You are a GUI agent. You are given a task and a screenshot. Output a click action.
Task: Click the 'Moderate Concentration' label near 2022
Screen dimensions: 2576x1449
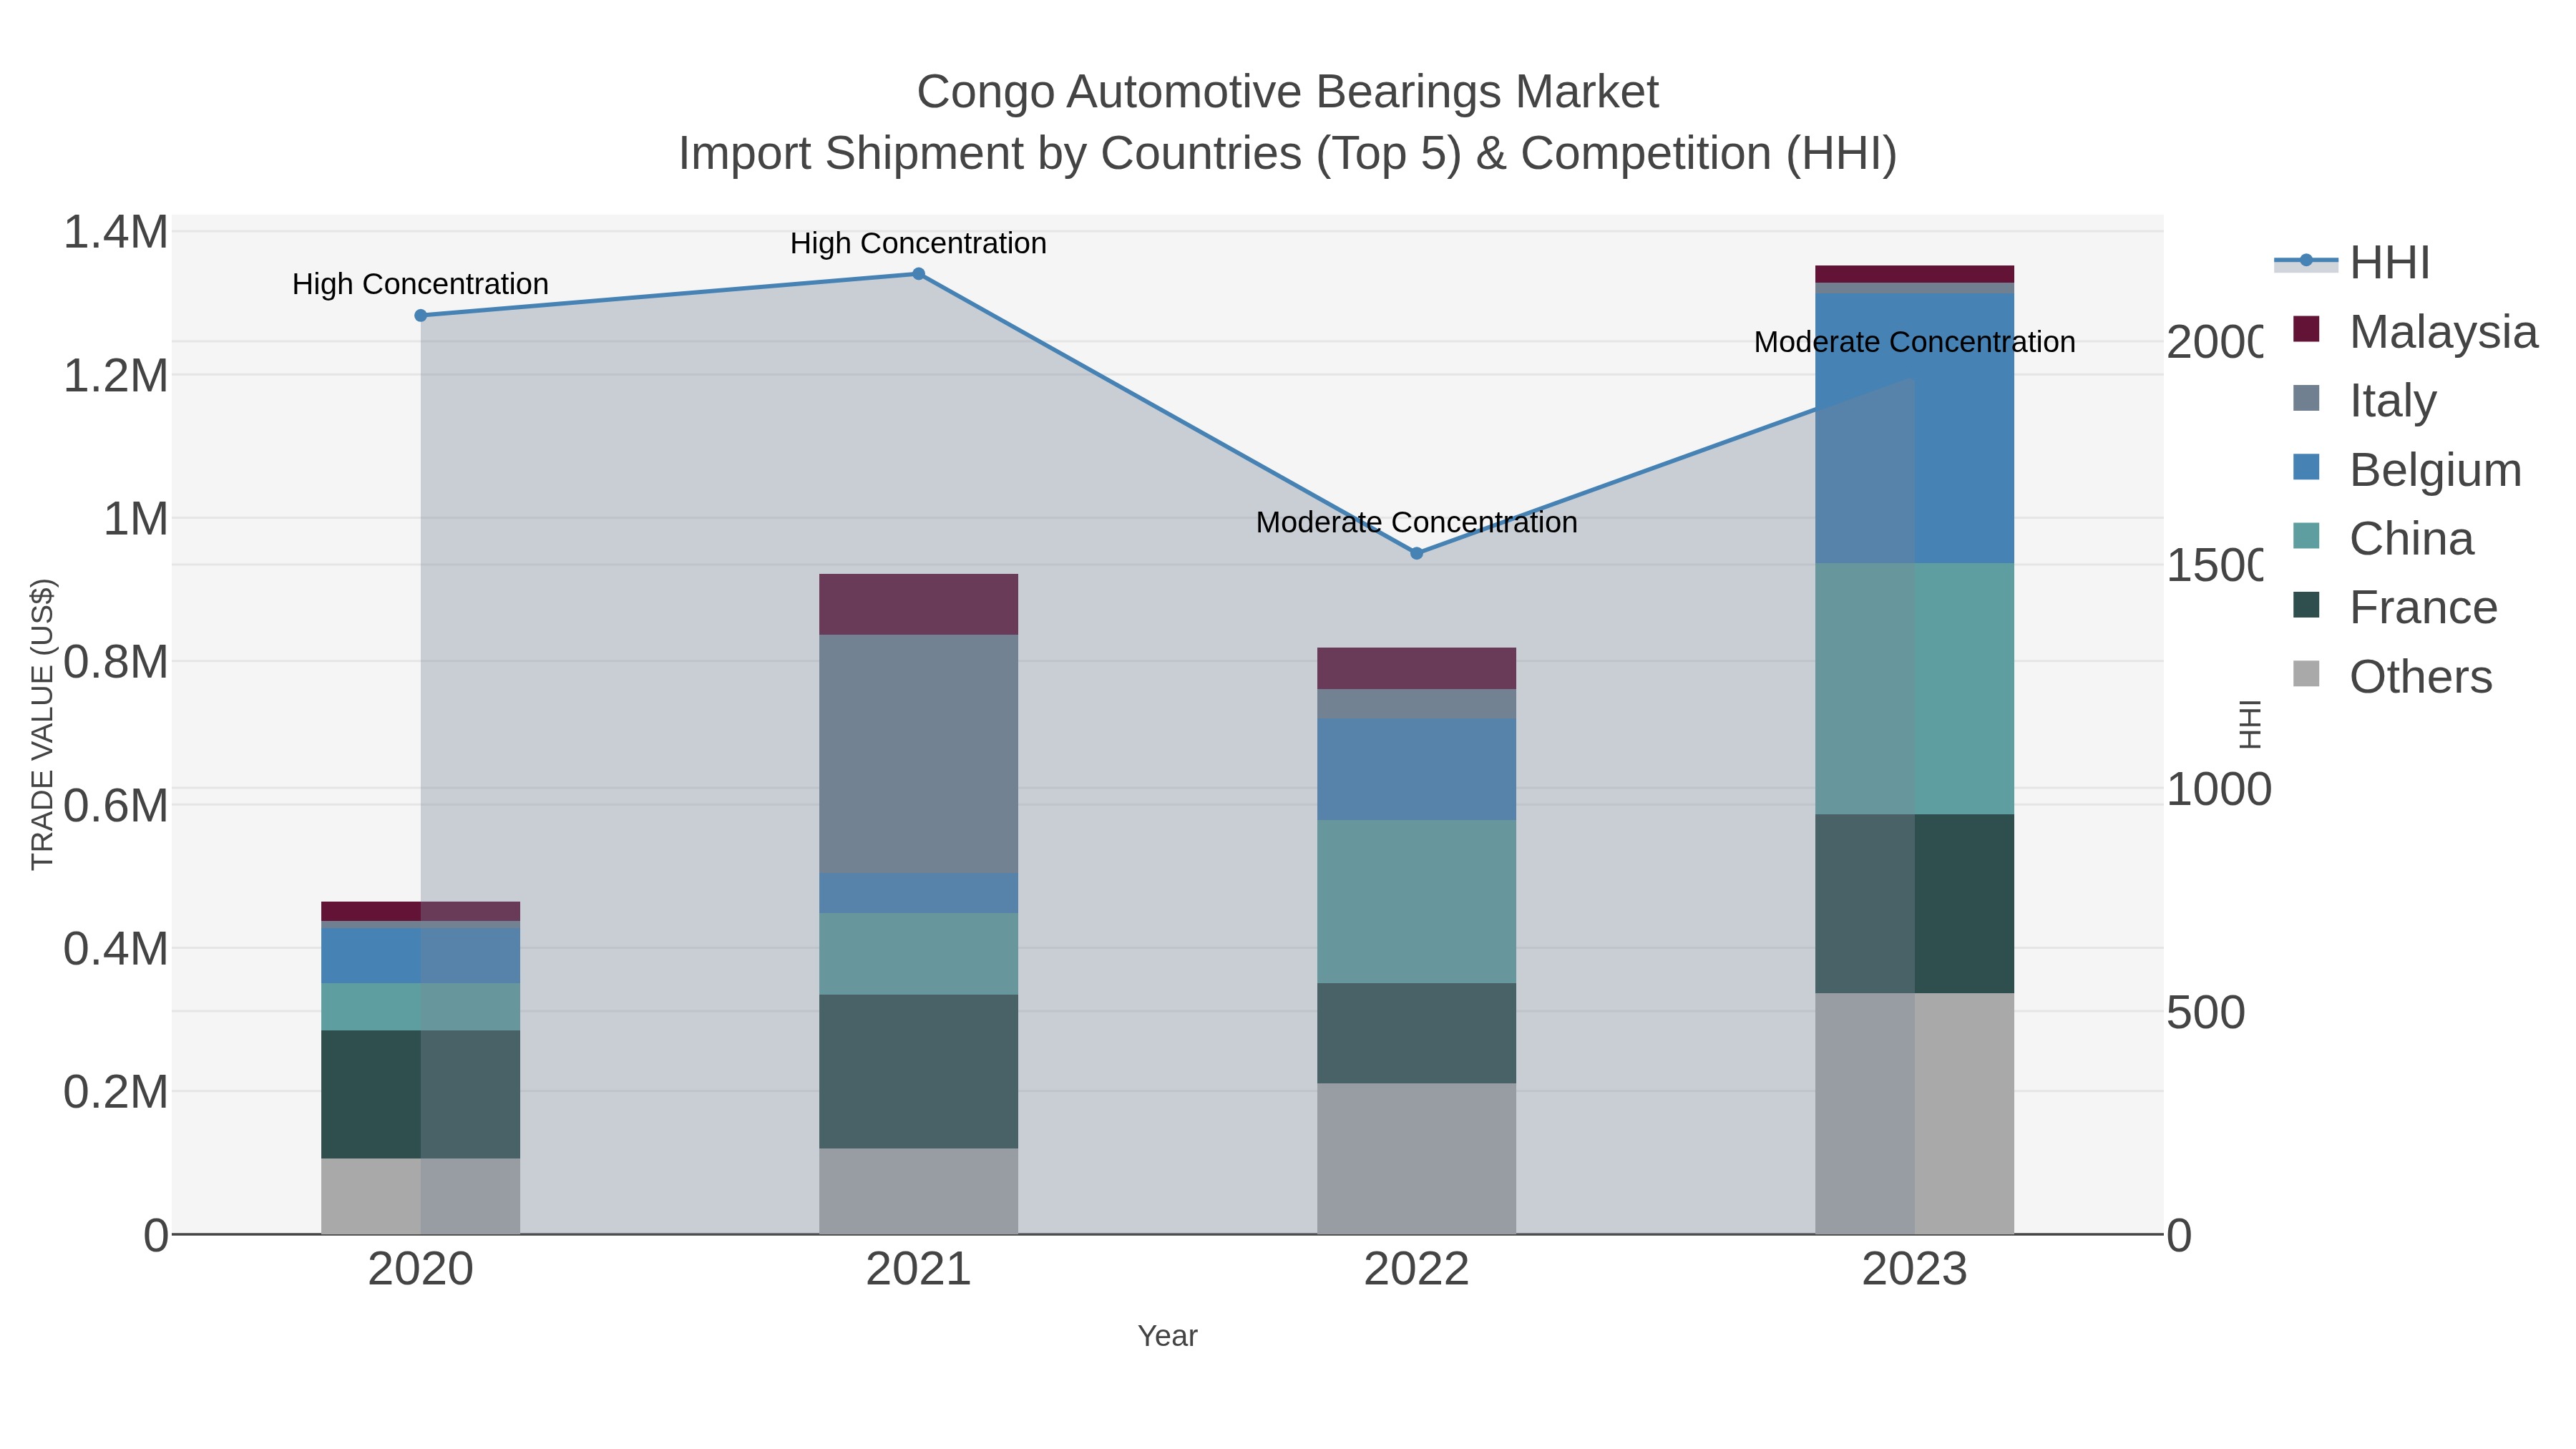1416,522
